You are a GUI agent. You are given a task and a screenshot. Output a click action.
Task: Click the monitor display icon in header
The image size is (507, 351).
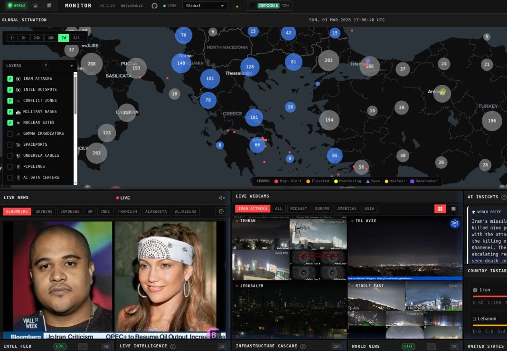(x=36, y=5)
